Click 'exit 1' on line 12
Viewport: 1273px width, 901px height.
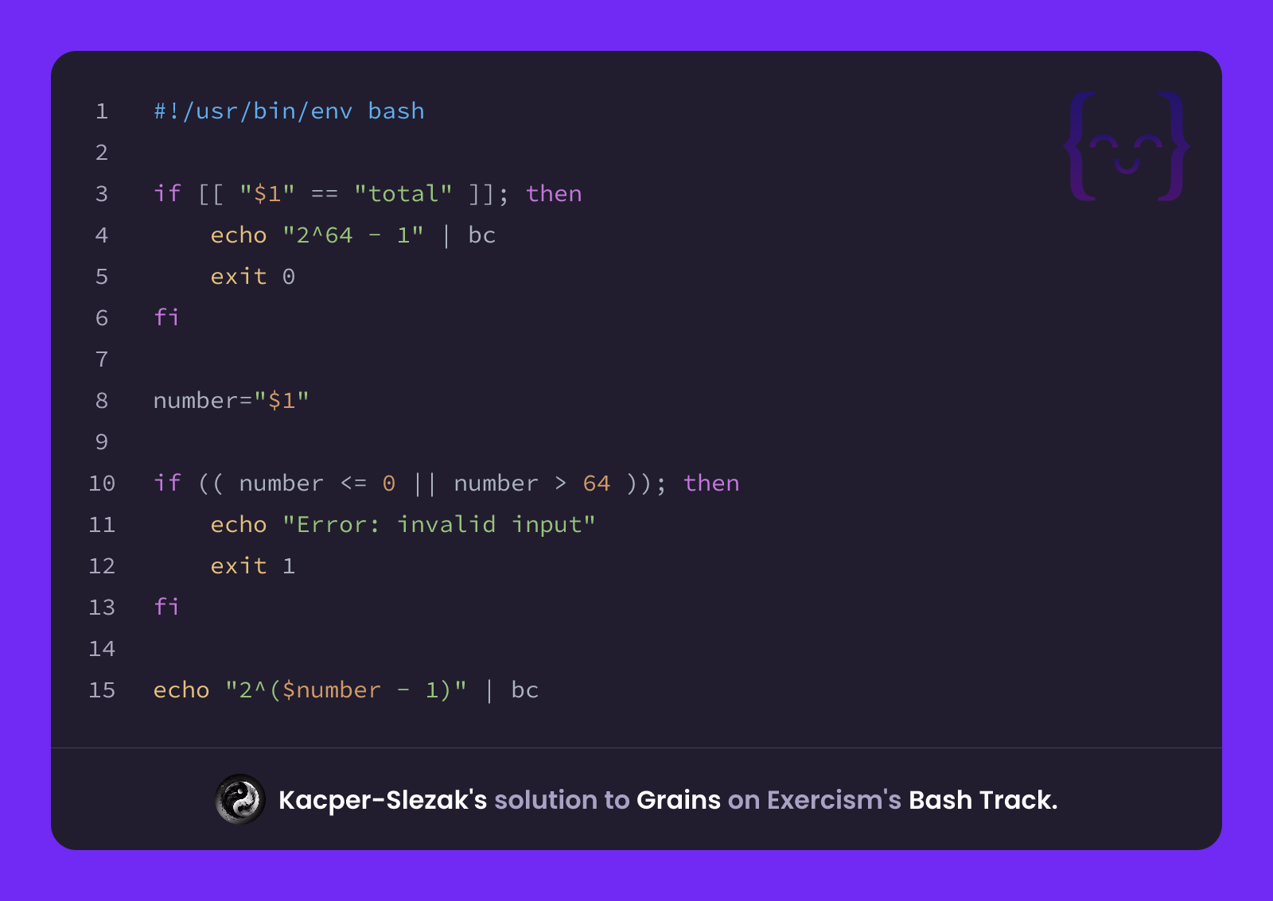(253, 566)
